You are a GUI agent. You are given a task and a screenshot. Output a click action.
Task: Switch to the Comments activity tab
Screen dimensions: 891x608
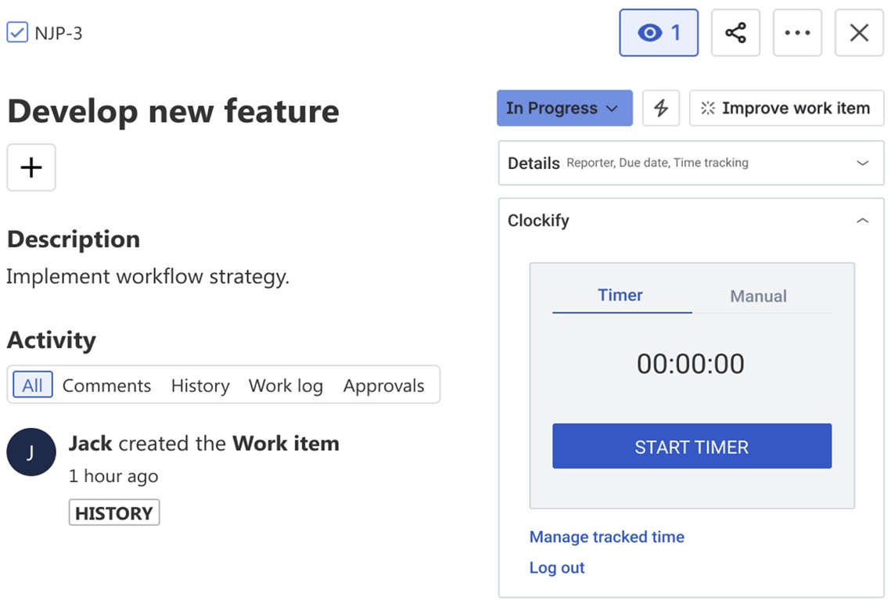(107, 386)
